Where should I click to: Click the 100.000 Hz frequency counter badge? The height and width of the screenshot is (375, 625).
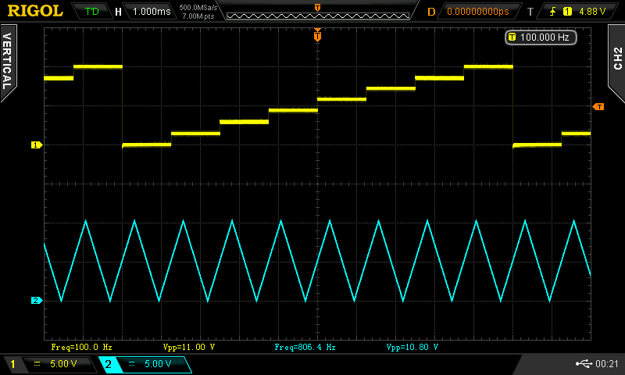point(538,37)
